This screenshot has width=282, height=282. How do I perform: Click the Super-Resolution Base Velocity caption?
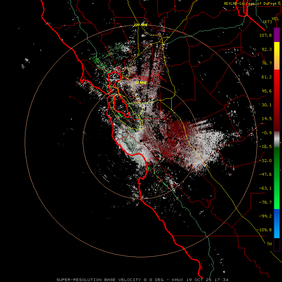point(143,280)
